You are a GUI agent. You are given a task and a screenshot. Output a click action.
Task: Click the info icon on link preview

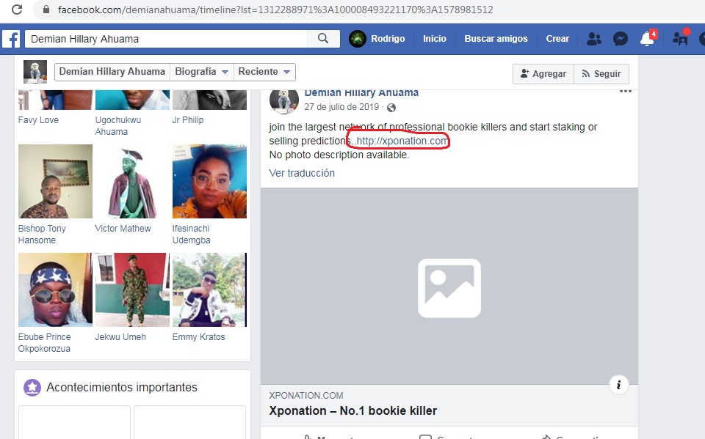[618, 385]
